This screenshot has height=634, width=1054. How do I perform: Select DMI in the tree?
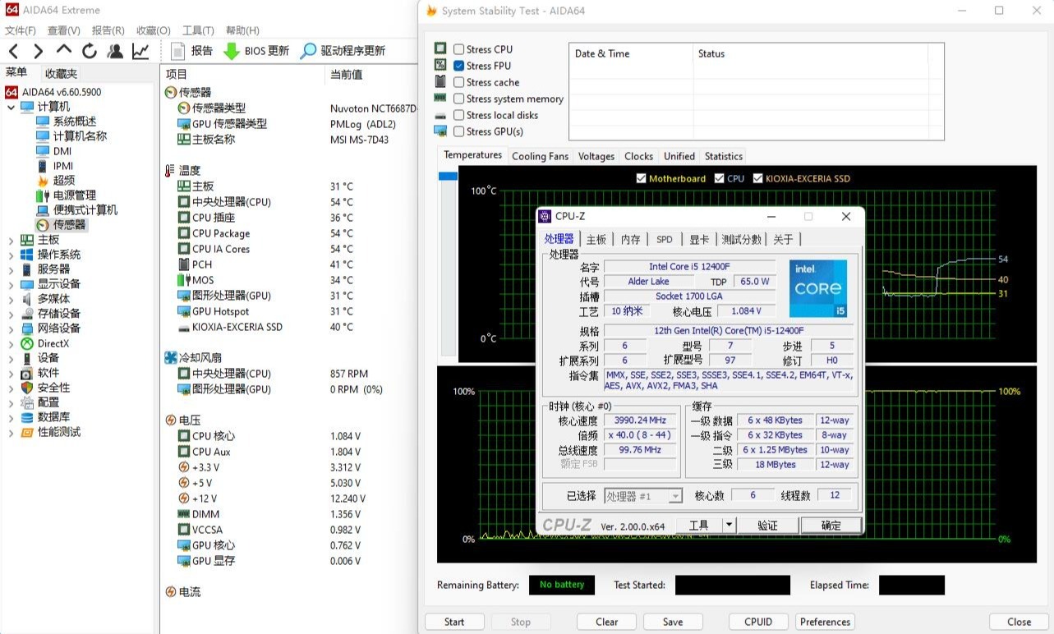pos(62,151)
